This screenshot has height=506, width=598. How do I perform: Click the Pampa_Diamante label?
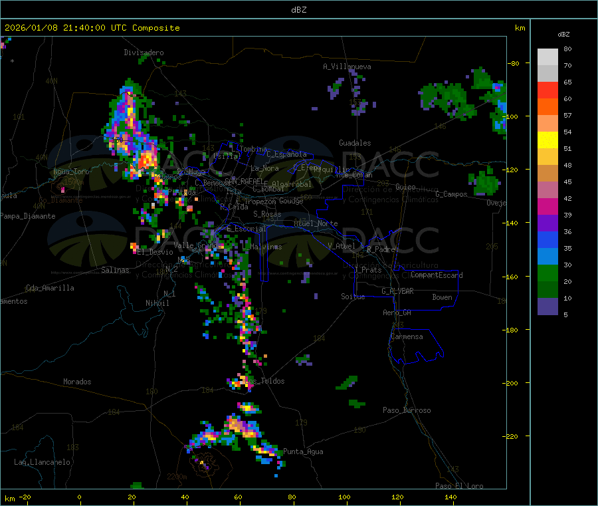click(28, 216)
